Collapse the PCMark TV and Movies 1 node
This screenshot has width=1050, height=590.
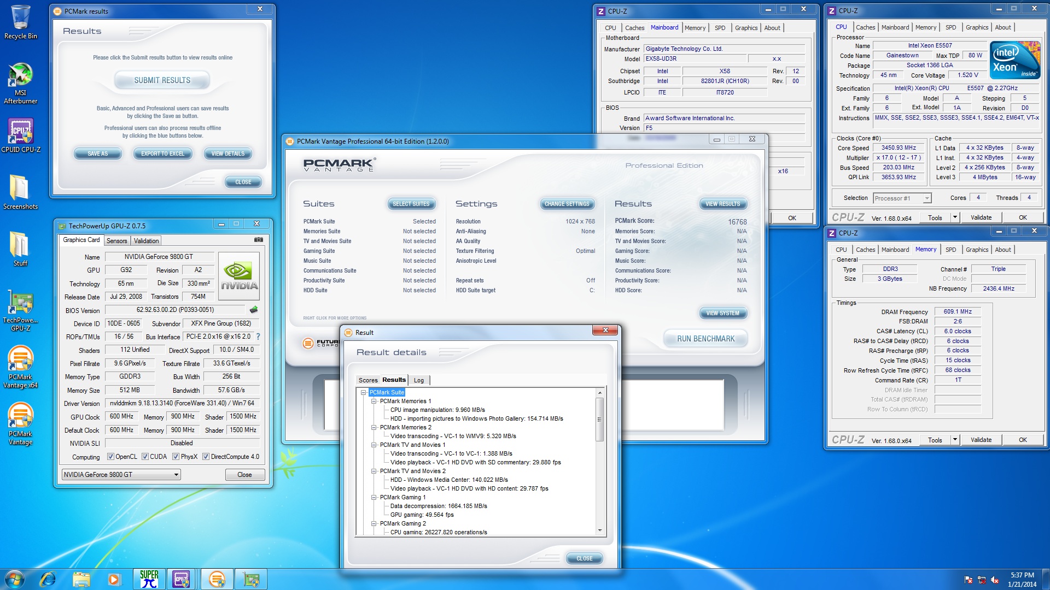pos(374,445)
